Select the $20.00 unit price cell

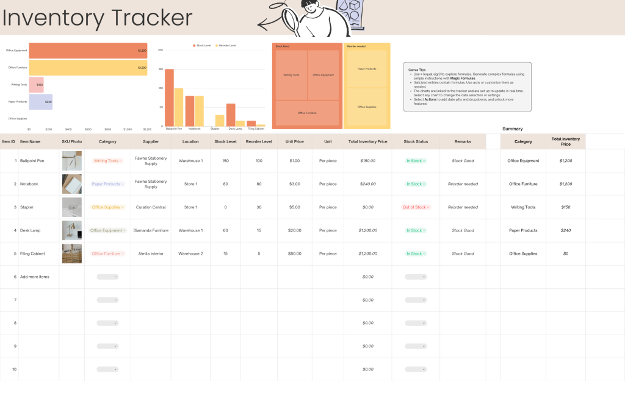[x=295, y=230]
